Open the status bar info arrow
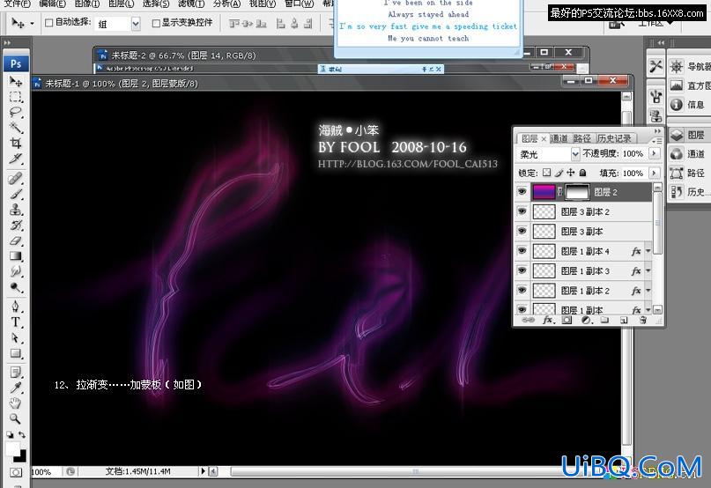This screenshot has height=488, width=711. 203,471
